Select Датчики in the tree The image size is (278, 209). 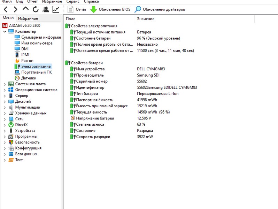29,78
